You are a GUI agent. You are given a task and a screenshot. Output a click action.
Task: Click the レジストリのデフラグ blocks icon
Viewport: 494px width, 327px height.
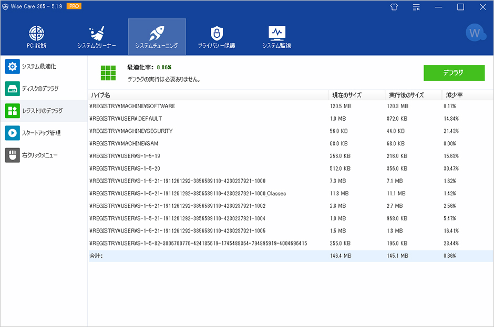pyautogui.click(x=12, y=111)
